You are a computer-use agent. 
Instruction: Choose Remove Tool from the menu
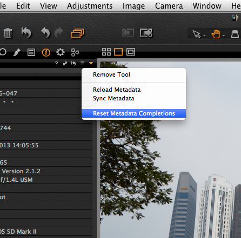click(133, 74)
